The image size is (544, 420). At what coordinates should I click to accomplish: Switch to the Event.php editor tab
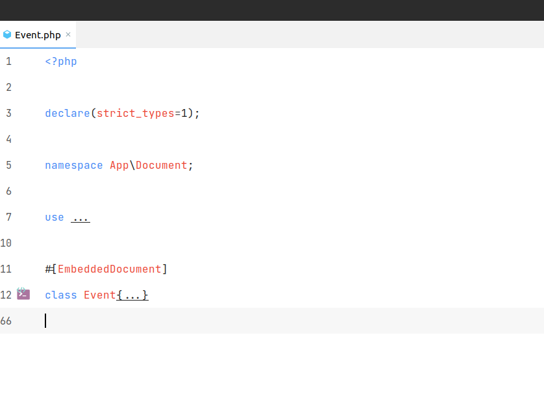coord(38,35)
